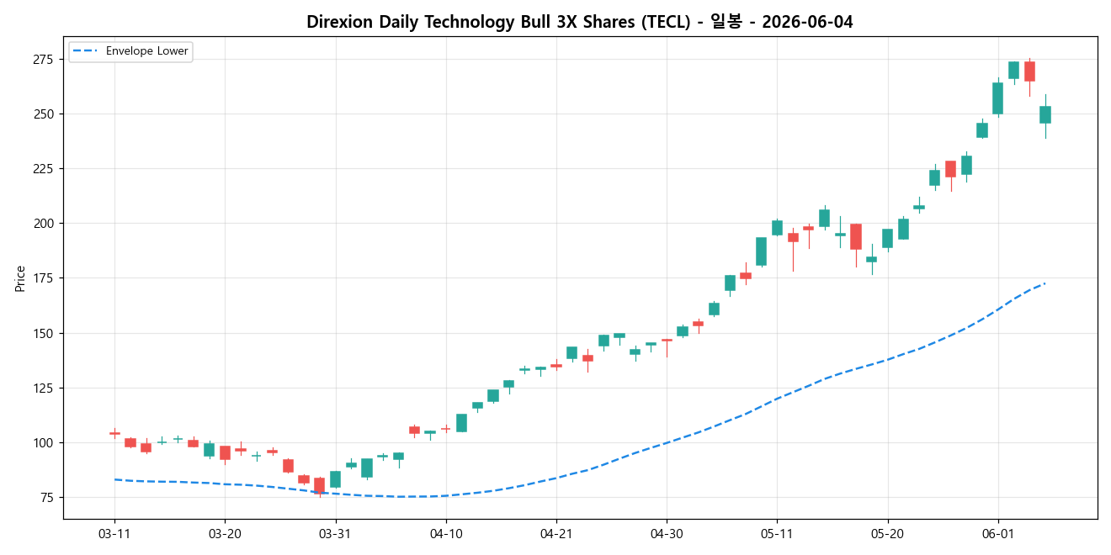Image resolution: width=1111 pixels, height=555 pixels.
Task: Click the 100 y-axis tick label
Action: [x=43, y=442]
